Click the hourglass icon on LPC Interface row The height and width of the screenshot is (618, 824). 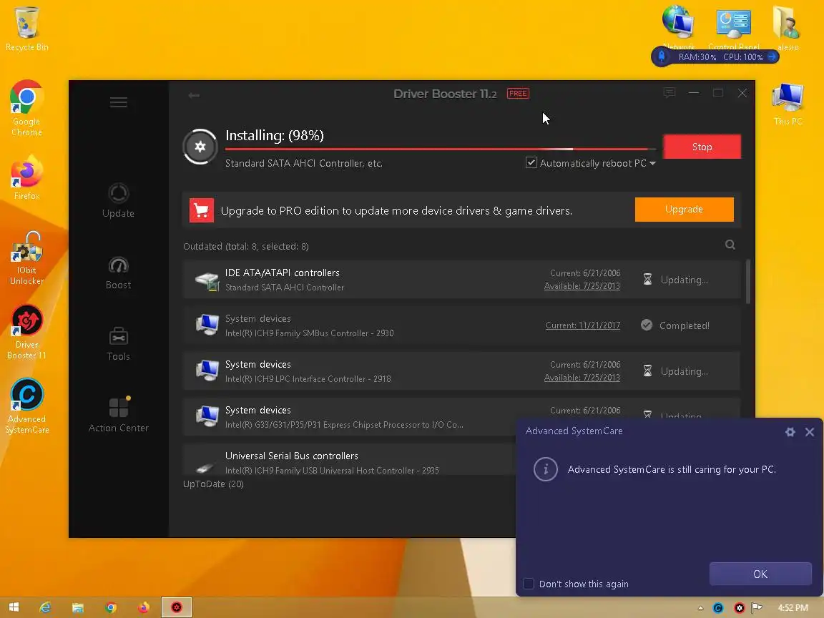point(647,371)
